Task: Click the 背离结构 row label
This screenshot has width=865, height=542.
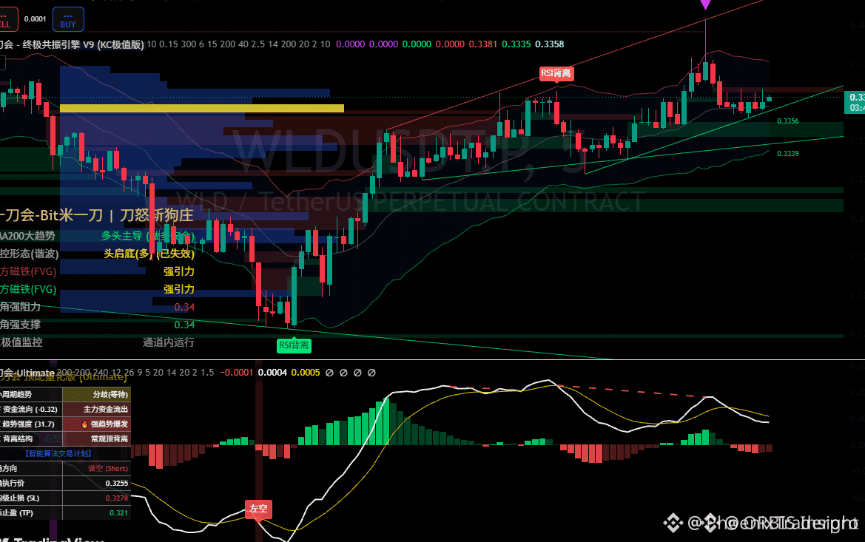Action: [16, 439]
